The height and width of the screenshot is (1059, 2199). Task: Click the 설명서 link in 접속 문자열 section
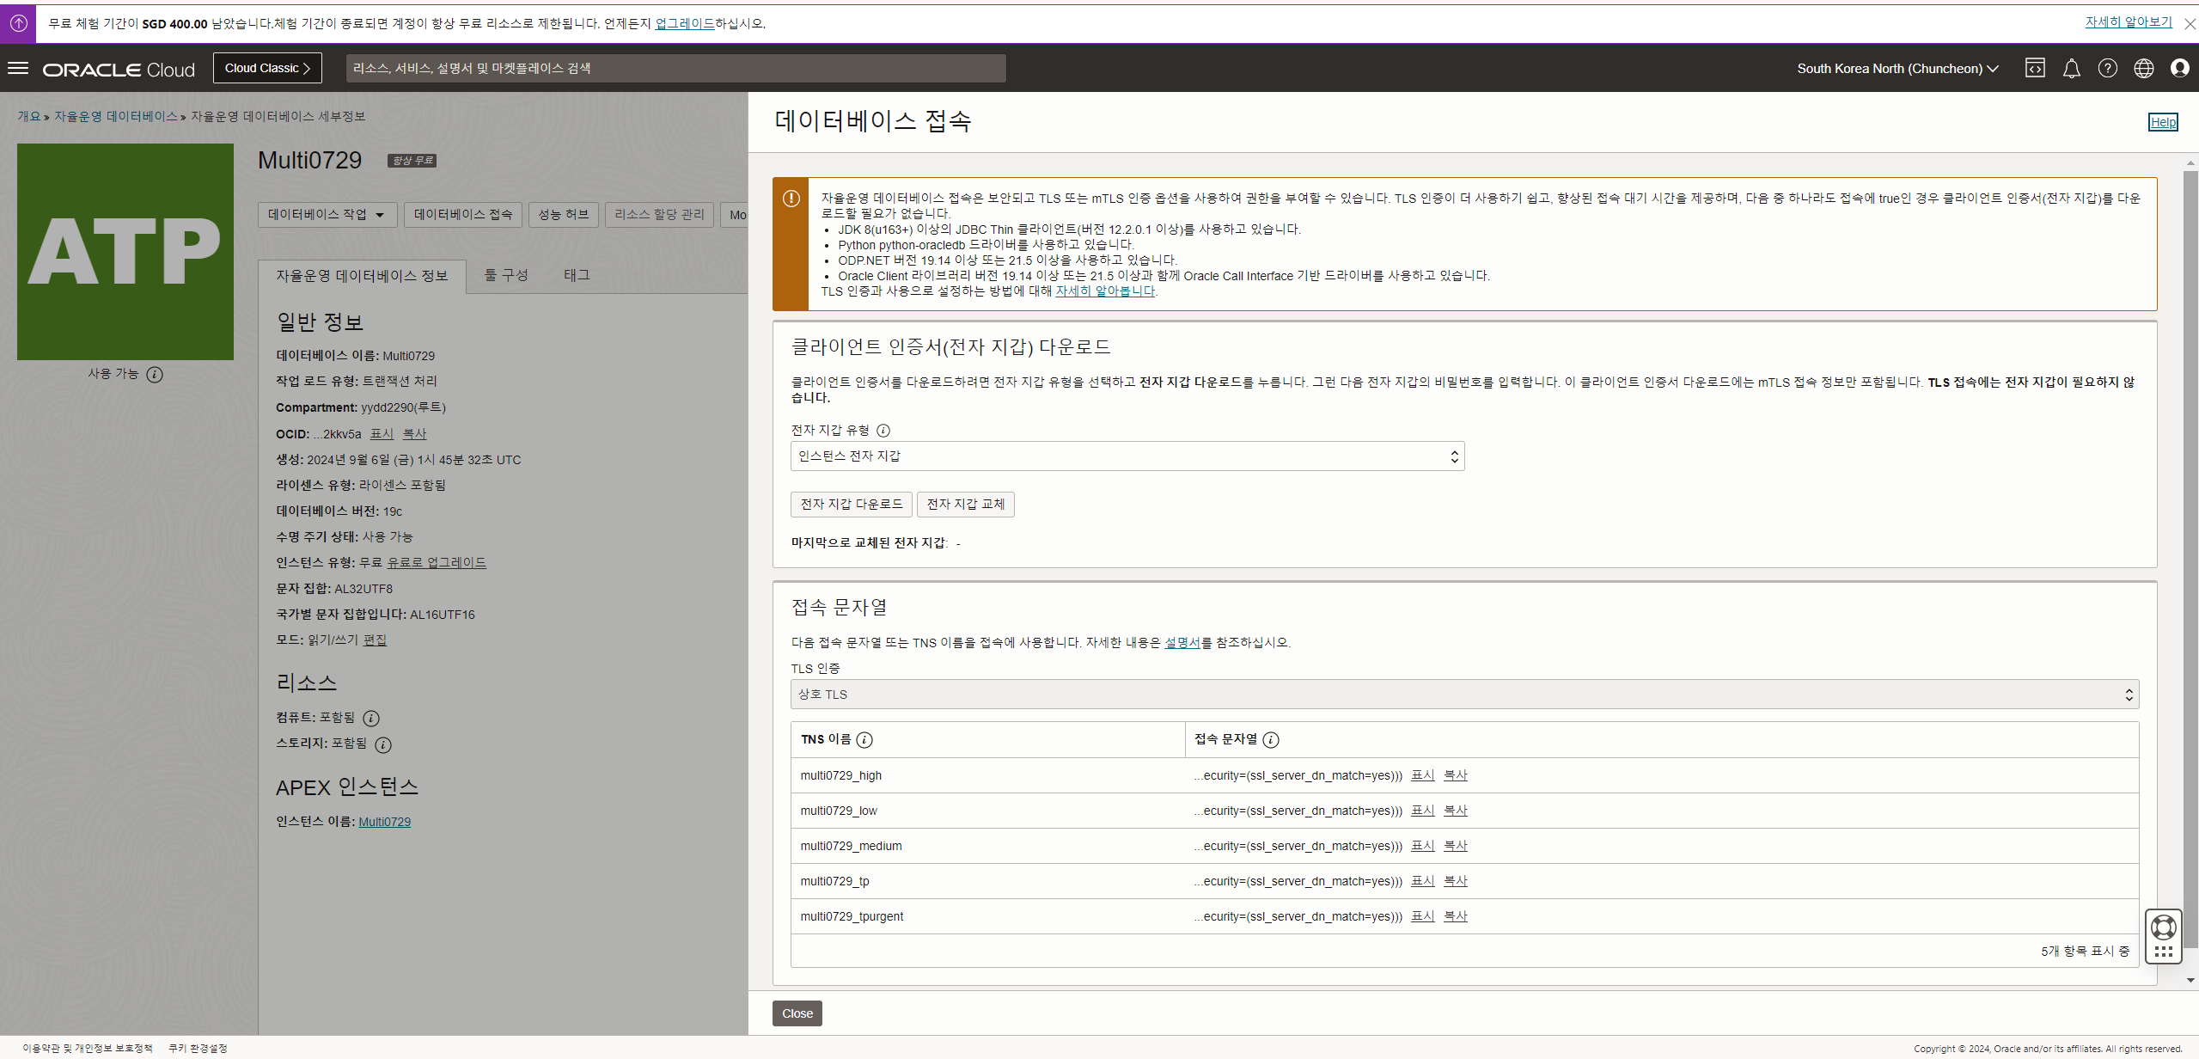pos(1182,643)
